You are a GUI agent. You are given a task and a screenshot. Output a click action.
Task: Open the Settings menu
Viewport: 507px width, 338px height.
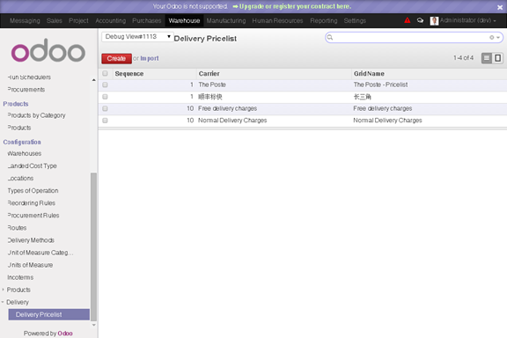click(355, 21)
